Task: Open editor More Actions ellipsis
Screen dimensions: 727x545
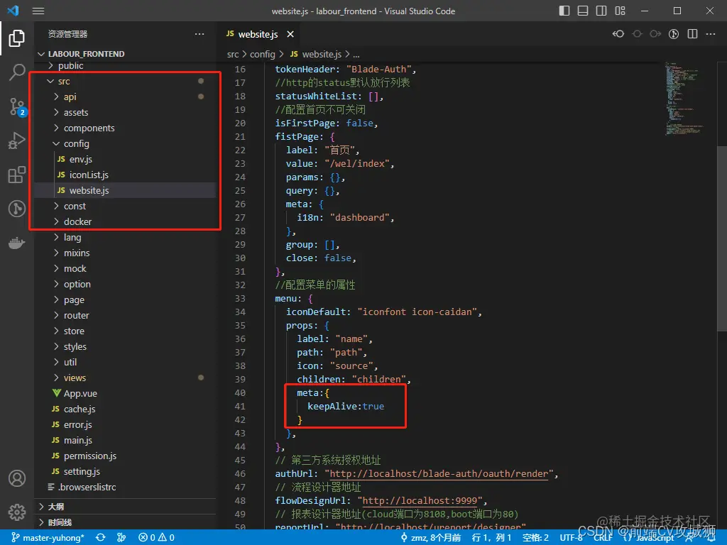Action: click(710, 34)
